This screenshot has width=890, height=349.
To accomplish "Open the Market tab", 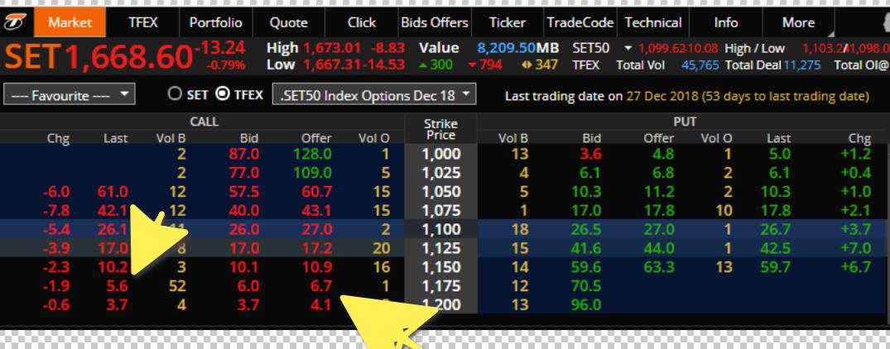I will pyautogui.click(x=70, y=22).
